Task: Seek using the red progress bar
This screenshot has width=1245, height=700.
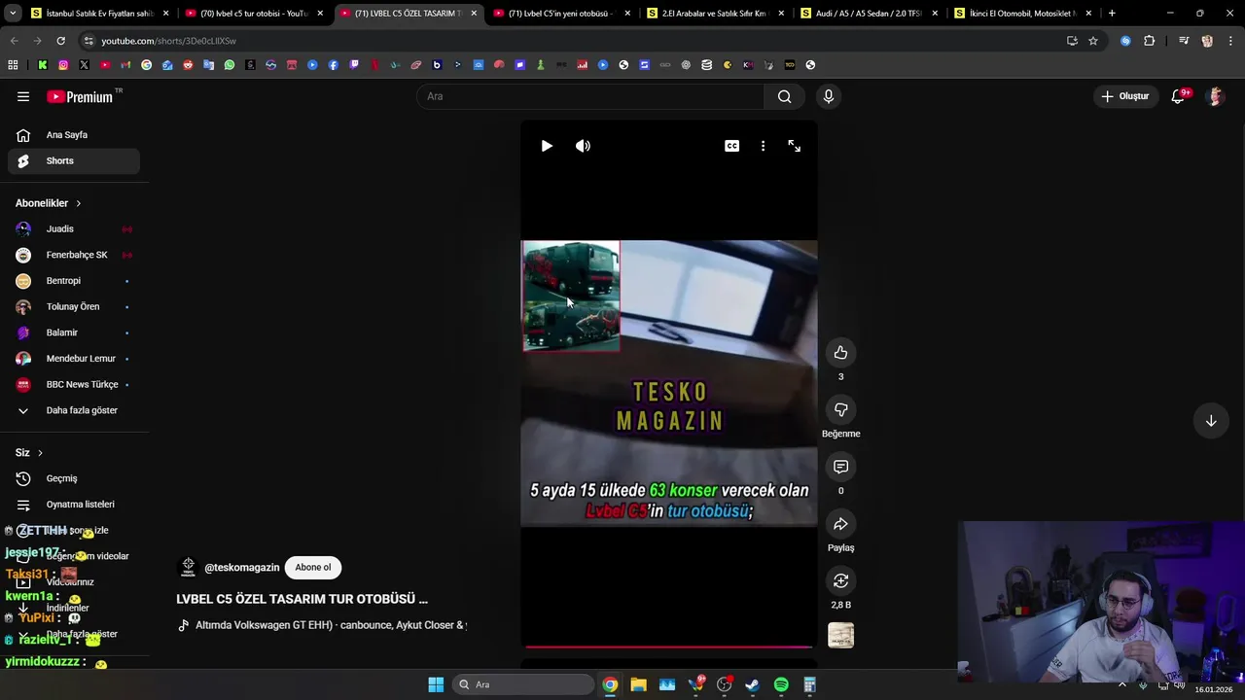Action: pos(669,646)
